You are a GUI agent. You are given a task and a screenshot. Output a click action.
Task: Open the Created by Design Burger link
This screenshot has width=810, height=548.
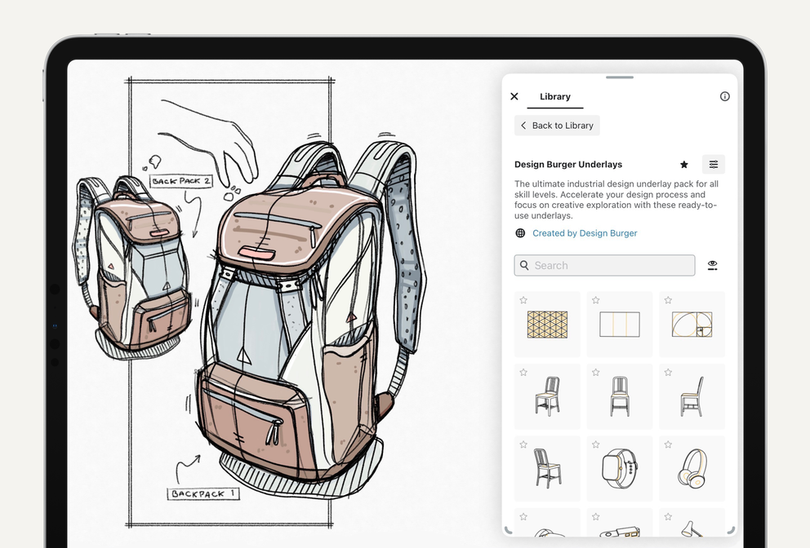[x=585, y=233]
